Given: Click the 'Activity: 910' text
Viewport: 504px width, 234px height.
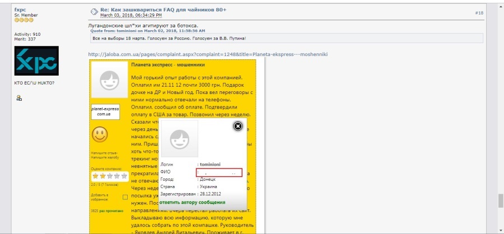Looking at the screenshot, I should coord(27,34).
